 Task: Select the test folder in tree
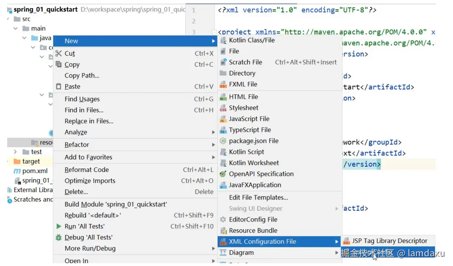[x=36, y=152]
